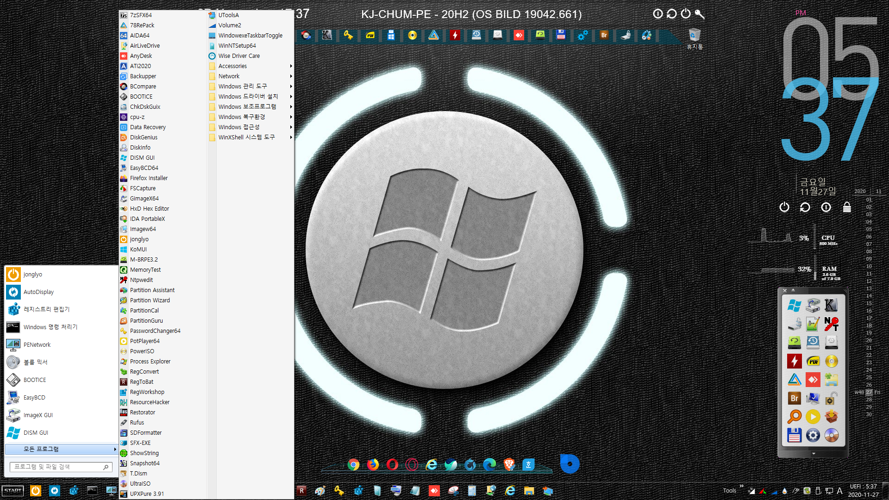This screenshot has width=889, height=500.
Task: Open the settings gear icon in side panel
Action: (x=813, y=435)
